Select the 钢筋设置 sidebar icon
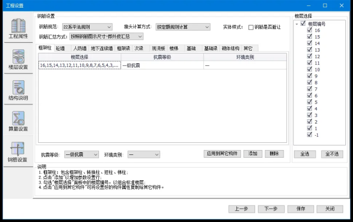353x222 pixels. click(x=18, y=152)
